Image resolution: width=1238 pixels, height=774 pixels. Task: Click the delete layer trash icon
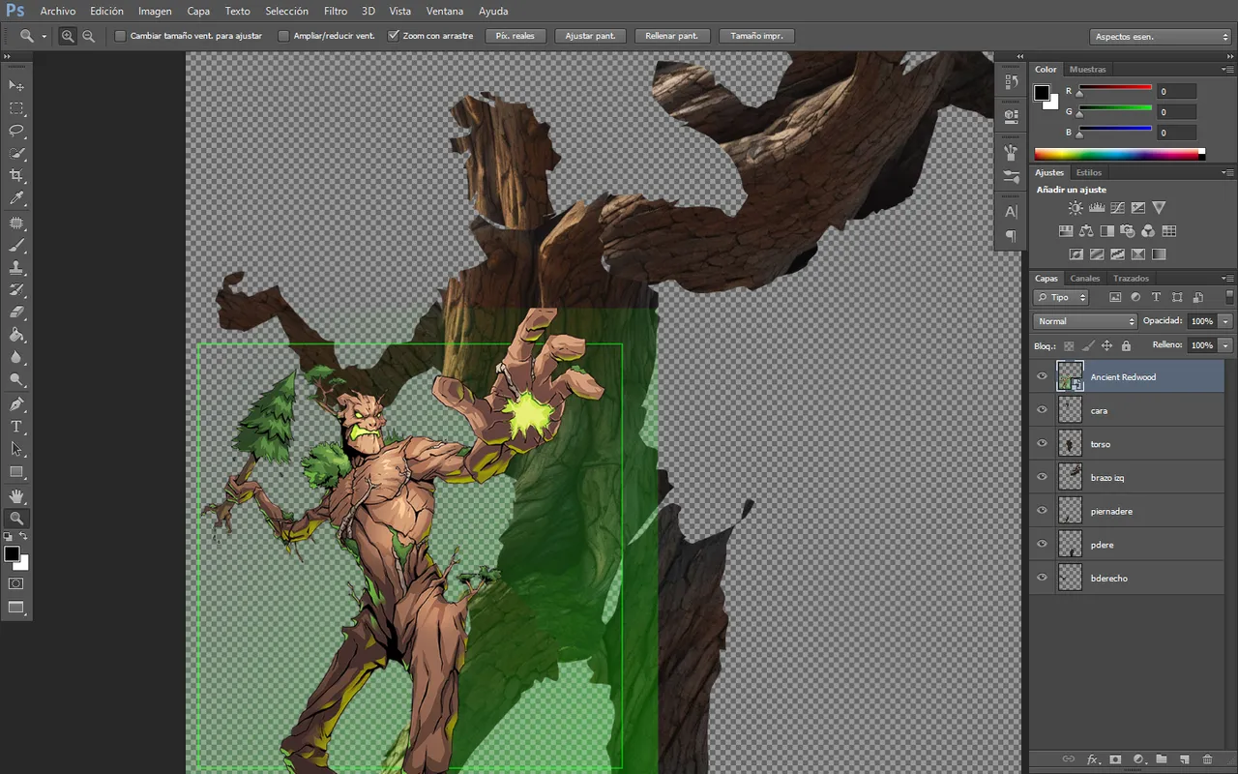tap(1207, 759)
